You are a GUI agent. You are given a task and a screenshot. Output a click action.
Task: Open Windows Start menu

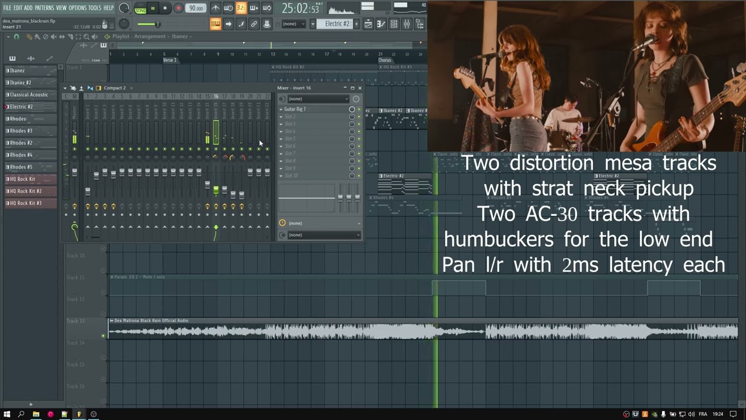(7, 414)
